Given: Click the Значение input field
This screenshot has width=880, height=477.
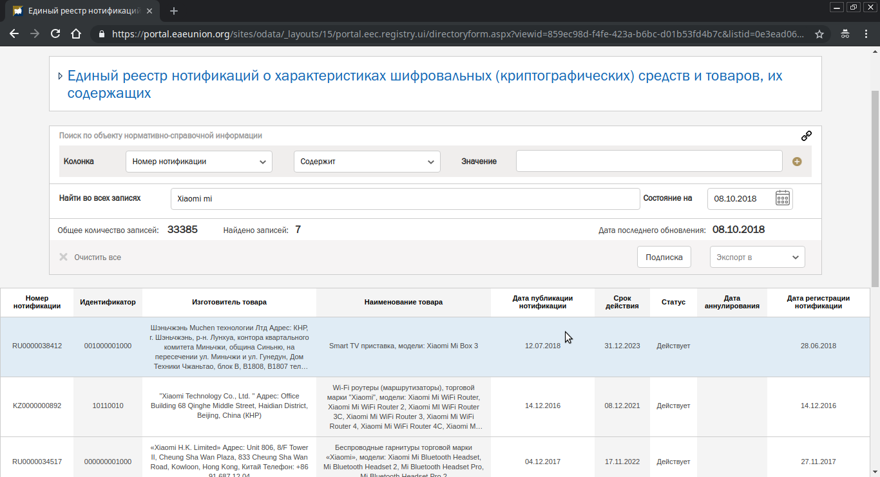Looking at the screenshot, I should coord(649,162).
